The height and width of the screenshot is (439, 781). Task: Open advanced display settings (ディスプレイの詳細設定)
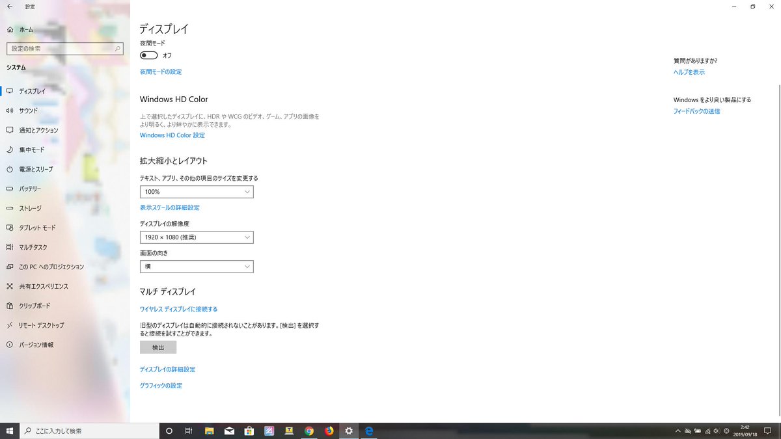point(168,369)
